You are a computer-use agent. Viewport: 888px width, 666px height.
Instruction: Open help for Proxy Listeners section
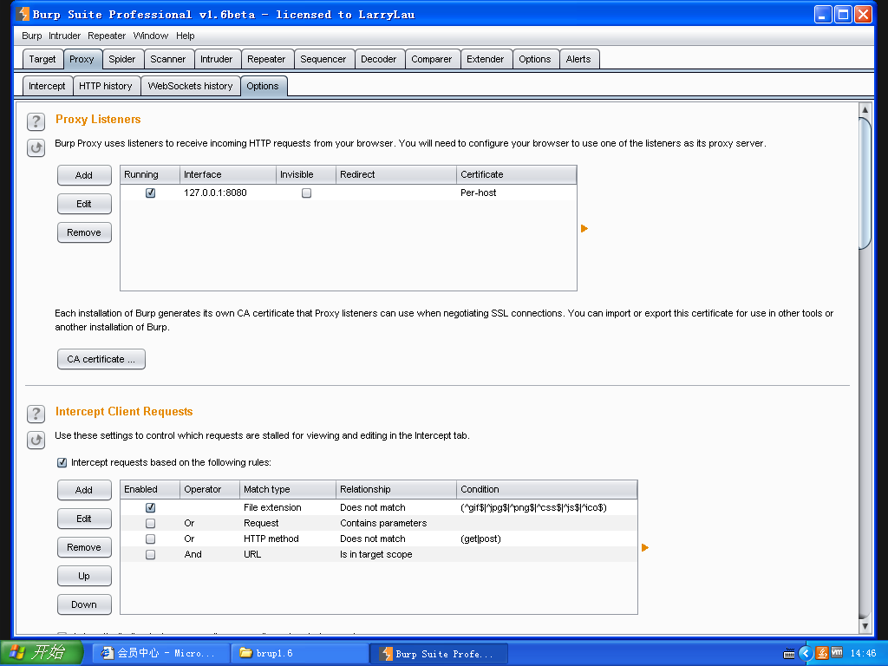pyautogui.click(x=36, y=121)
